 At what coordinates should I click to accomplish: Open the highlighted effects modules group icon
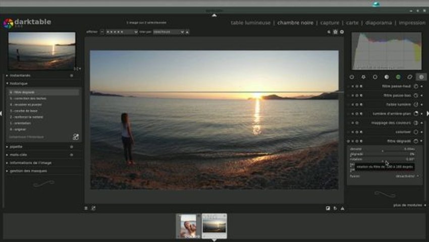pyautogui.click(x=421, y=77)
